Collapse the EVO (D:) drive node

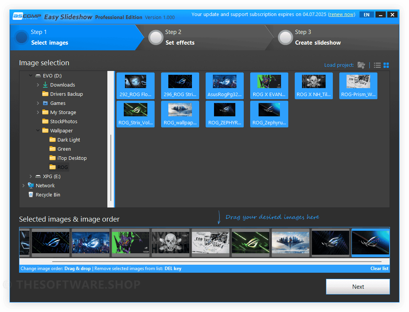[x=30, y=76]
